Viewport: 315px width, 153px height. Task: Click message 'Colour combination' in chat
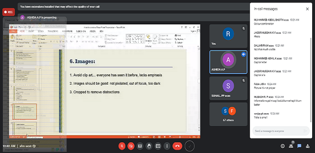pos(264,24)
